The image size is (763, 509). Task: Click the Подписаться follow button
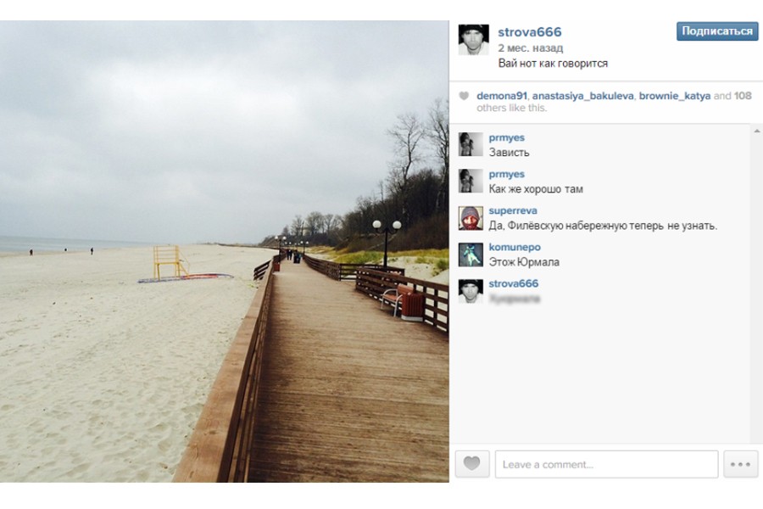click(717, 31)
